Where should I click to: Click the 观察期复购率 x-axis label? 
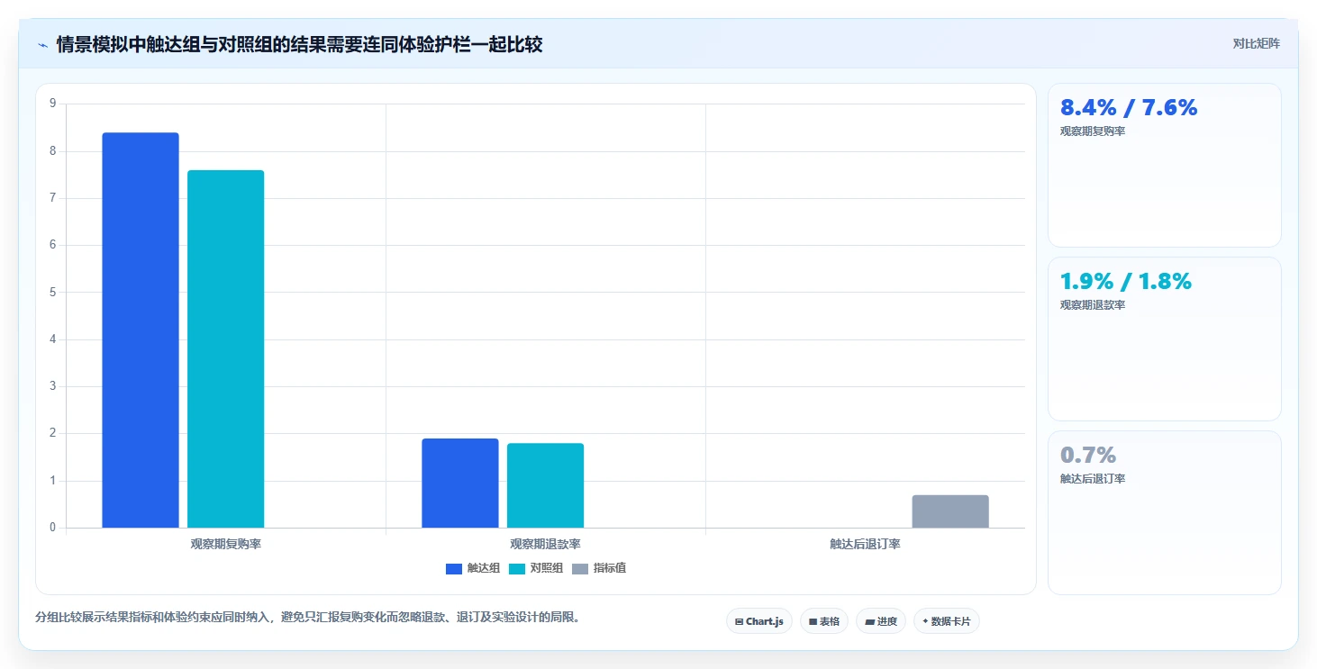point(226,545)
